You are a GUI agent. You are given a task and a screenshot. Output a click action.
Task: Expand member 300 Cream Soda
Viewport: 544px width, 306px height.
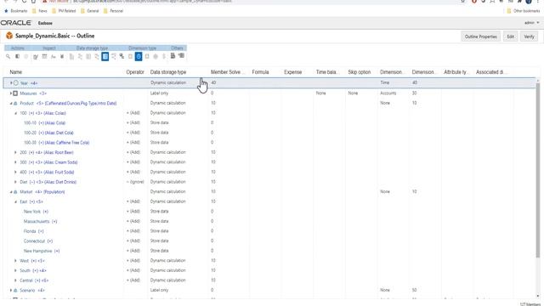[x=15, y=162]
